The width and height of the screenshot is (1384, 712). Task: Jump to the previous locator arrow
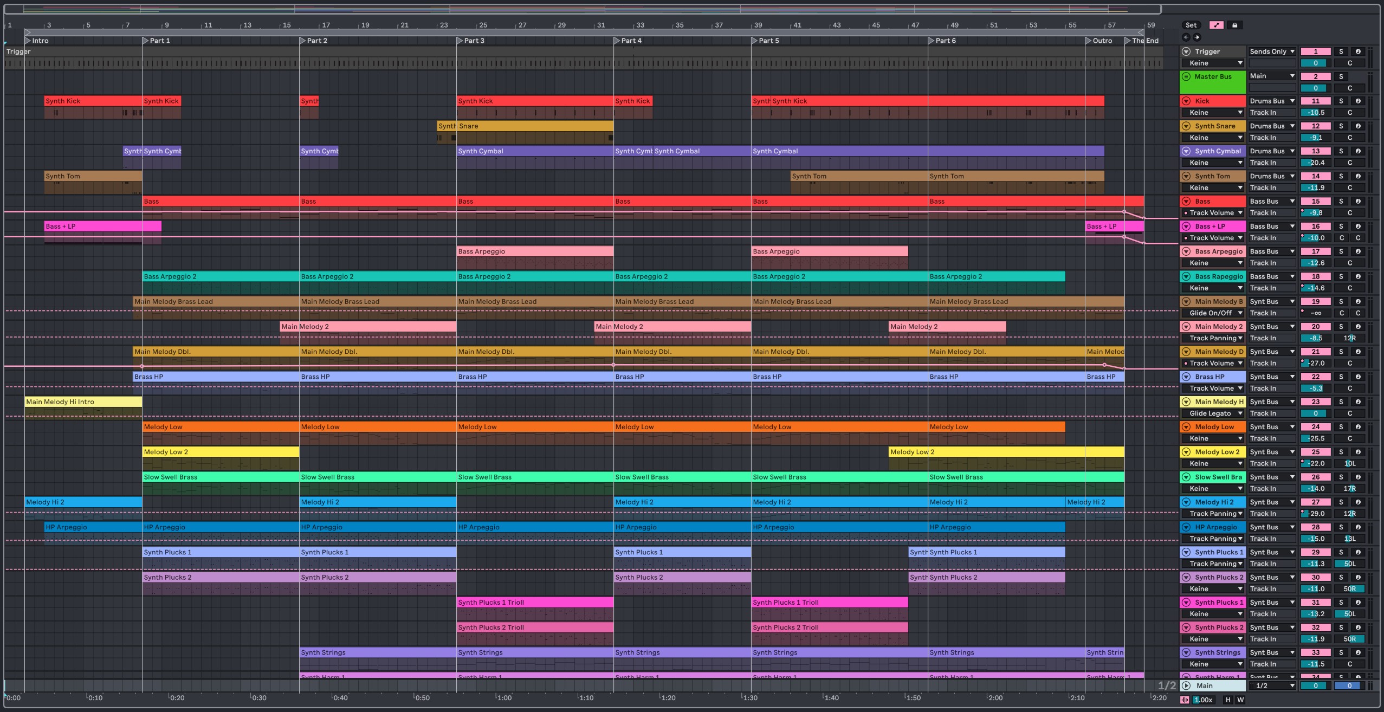pyautogui.click(x=1186, y=37)
